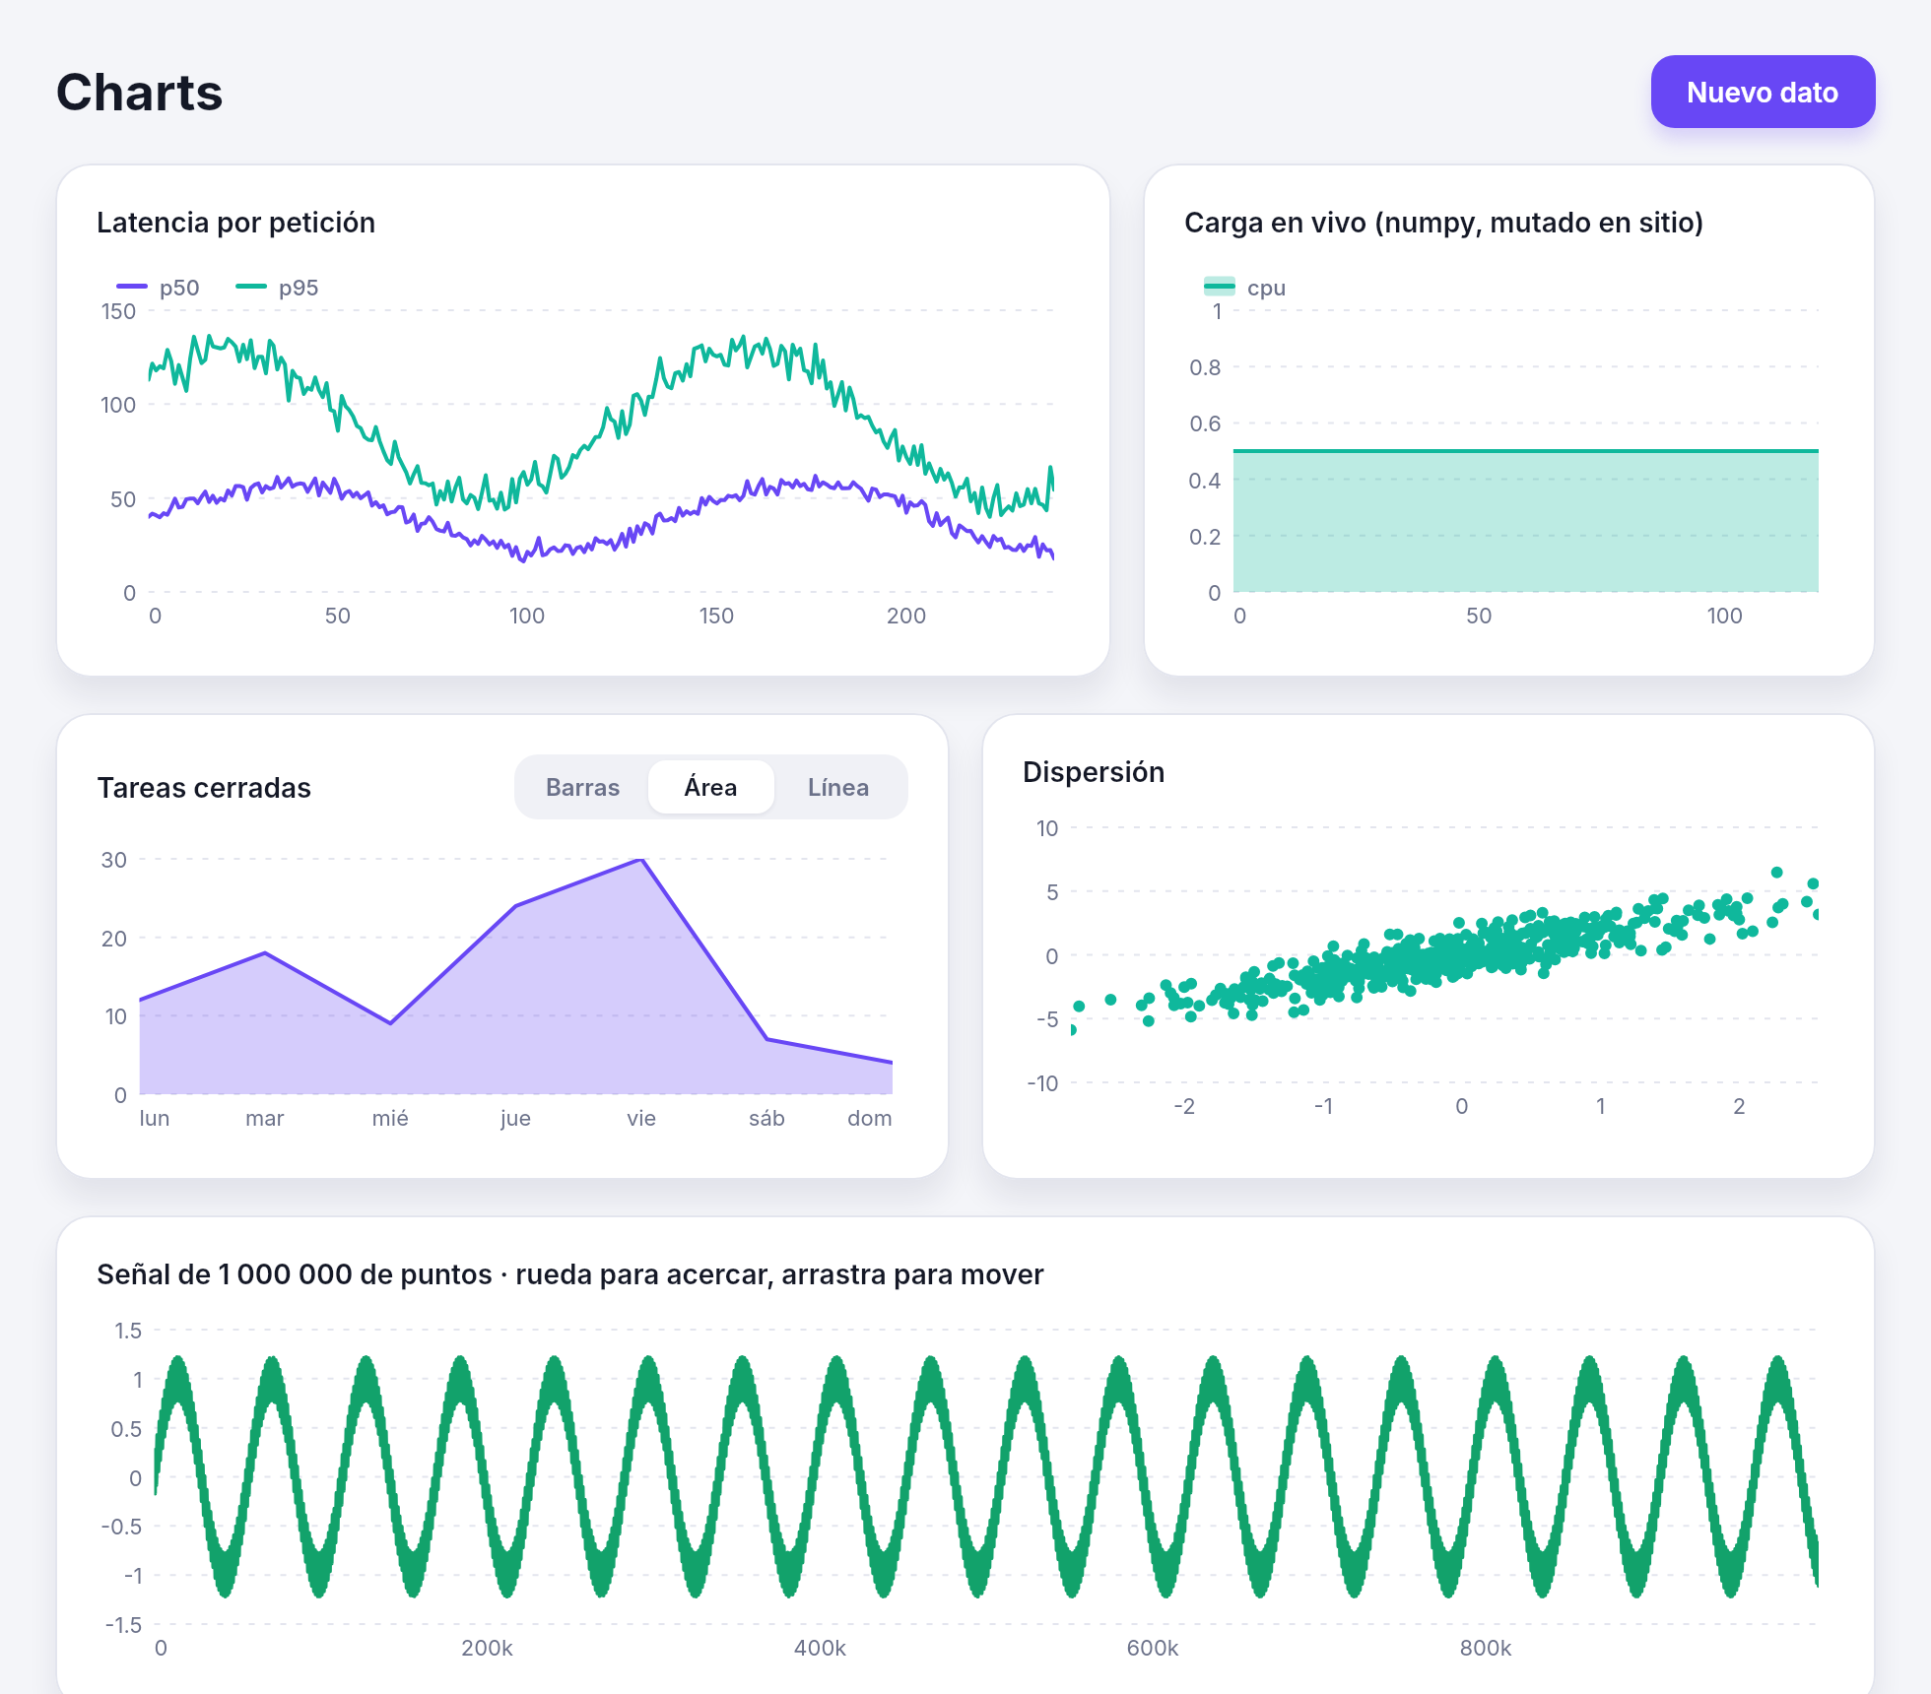Image resolution: width=1931 pixels, height=1694 pixels.
Task: Click the Nuevo dato button
Action: click(1763, 92)
